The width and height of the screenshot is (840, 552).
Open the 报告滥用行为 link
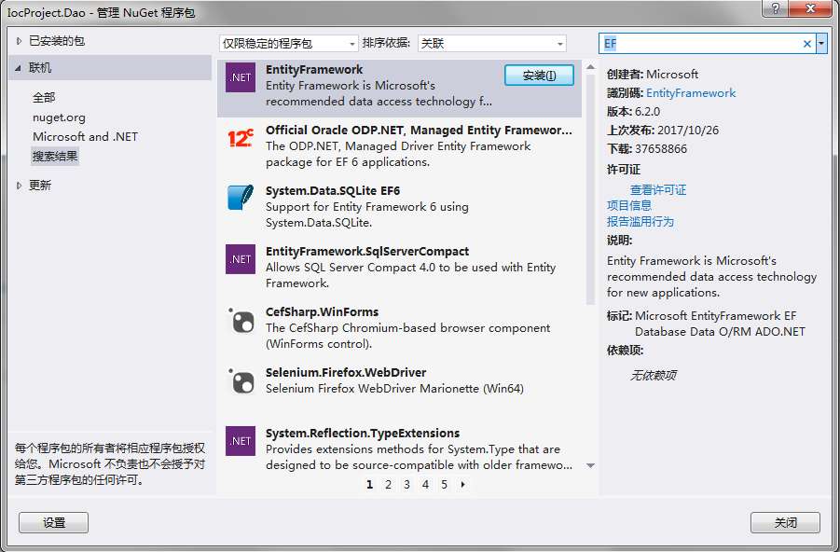[x=640, y=221]
